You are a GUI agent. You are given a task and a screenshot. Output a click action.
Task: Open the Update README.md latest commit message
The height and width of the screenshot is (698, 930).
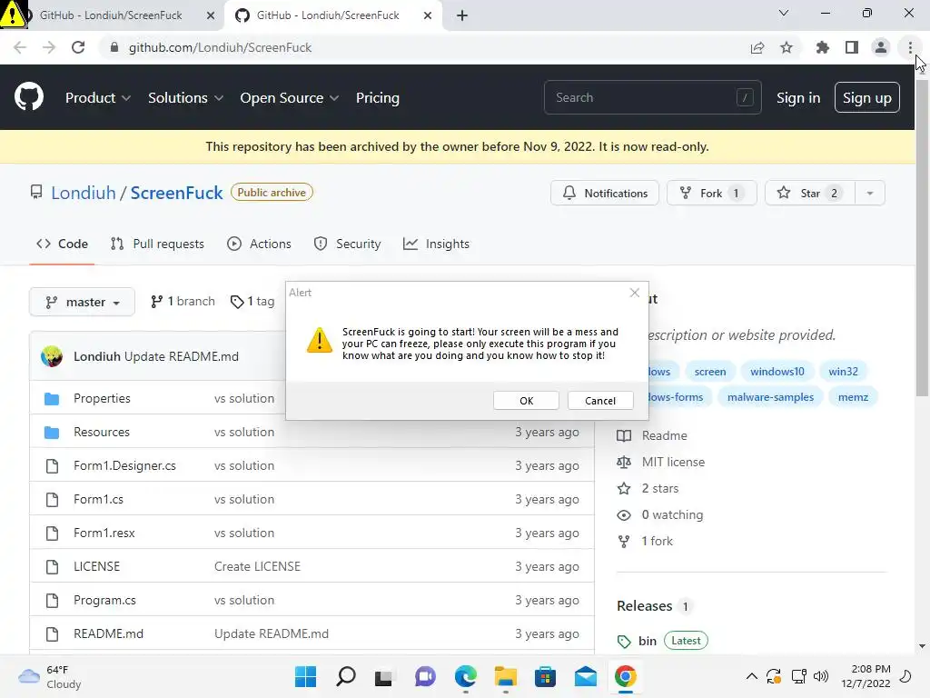pos(182,356)
